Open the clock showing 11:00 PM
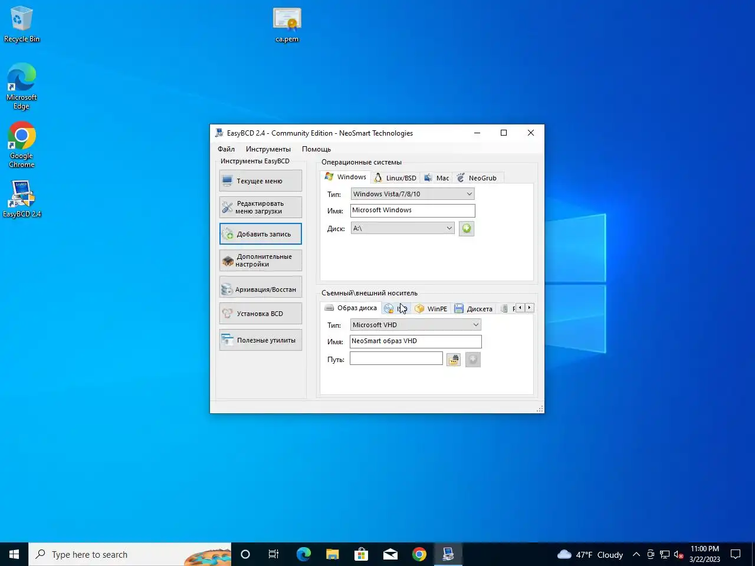This screenshot has width=755, height=566. point(705,554)
